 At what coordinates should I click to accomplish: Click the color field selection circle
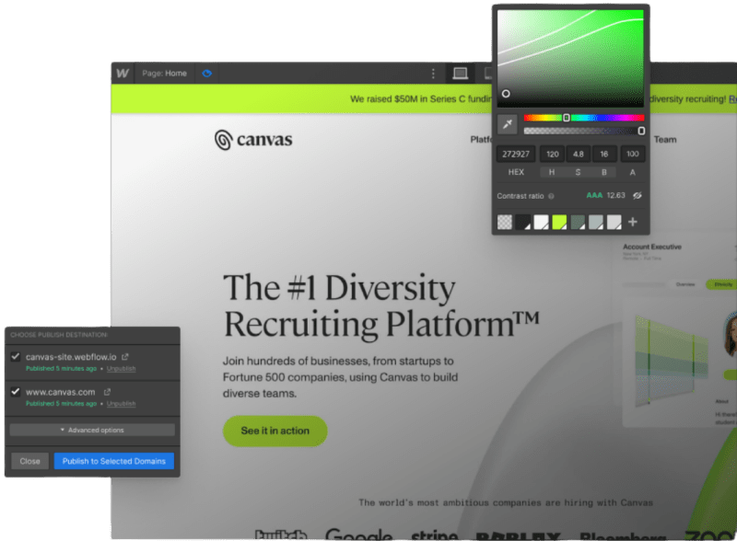[506, 94]
